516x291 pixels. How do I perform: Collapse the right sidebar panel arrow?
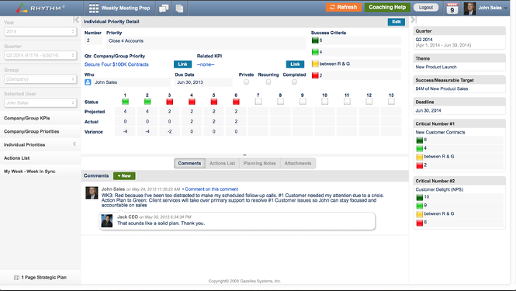pyautogui.click(x=414, y=19)
